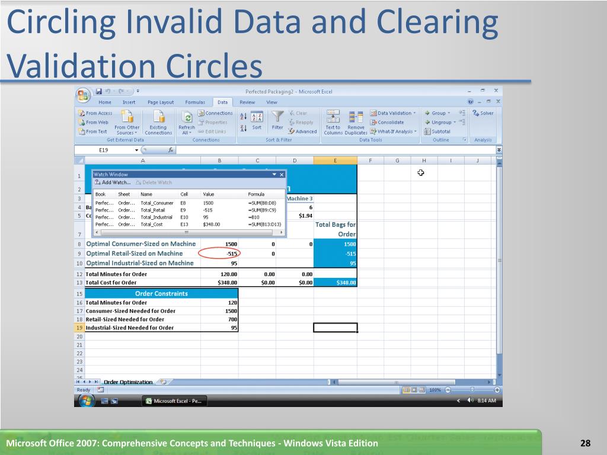
Task: Close the Watch Window
Action: (282, 175)
